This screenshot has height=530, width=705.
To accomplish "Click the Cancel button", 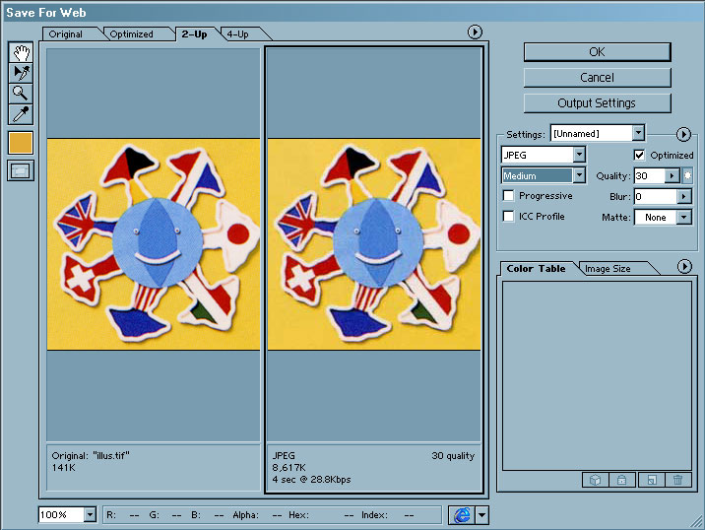I will [x=597, y=78].
